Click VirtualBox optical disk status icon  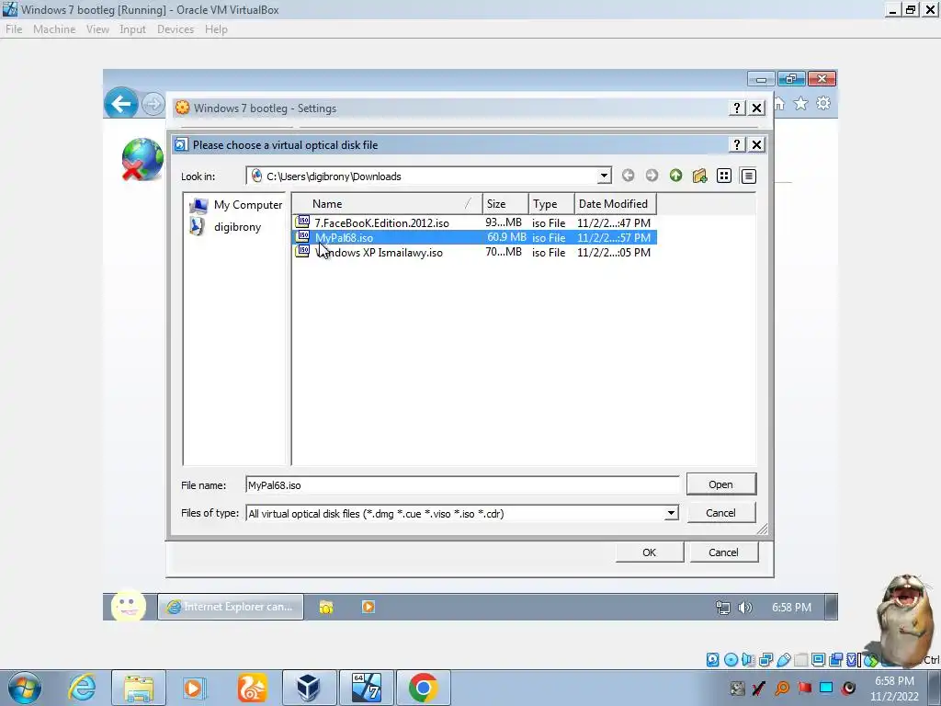point(731,660)
